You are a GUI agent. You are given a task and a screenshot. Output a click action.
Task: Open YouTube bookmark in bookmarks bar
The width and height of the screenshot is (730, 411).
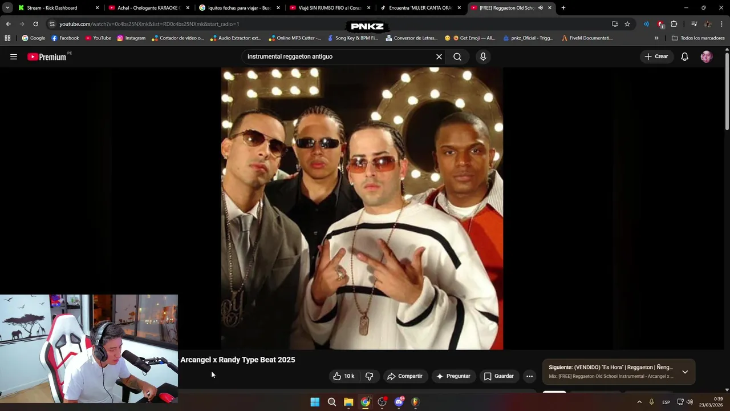click(98, 38)
